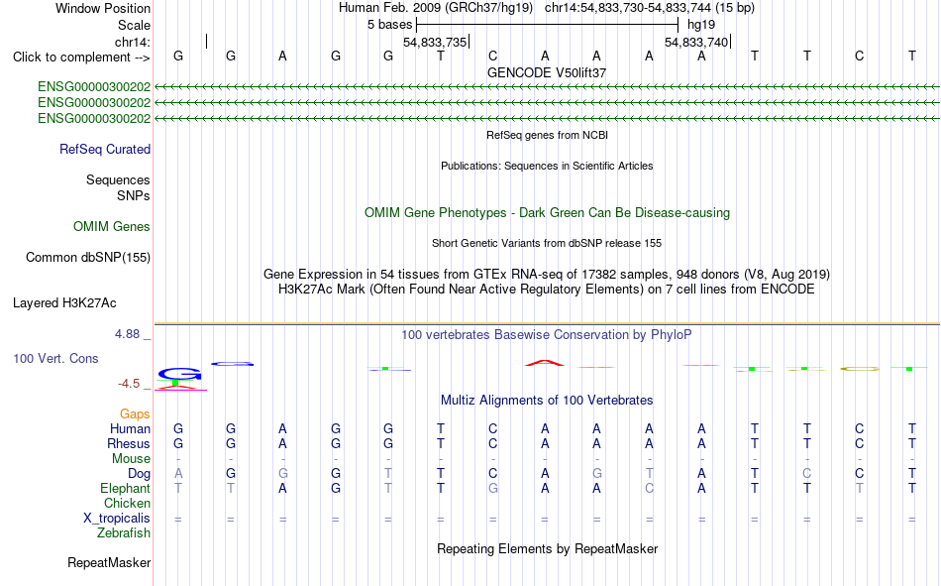Click the 'chr14:' position label

coord(132,42)
